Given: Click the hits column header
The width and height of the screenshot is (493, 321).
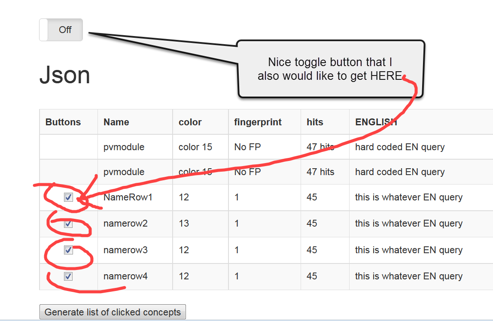Looking at the screenshot, I should point(315,122).
